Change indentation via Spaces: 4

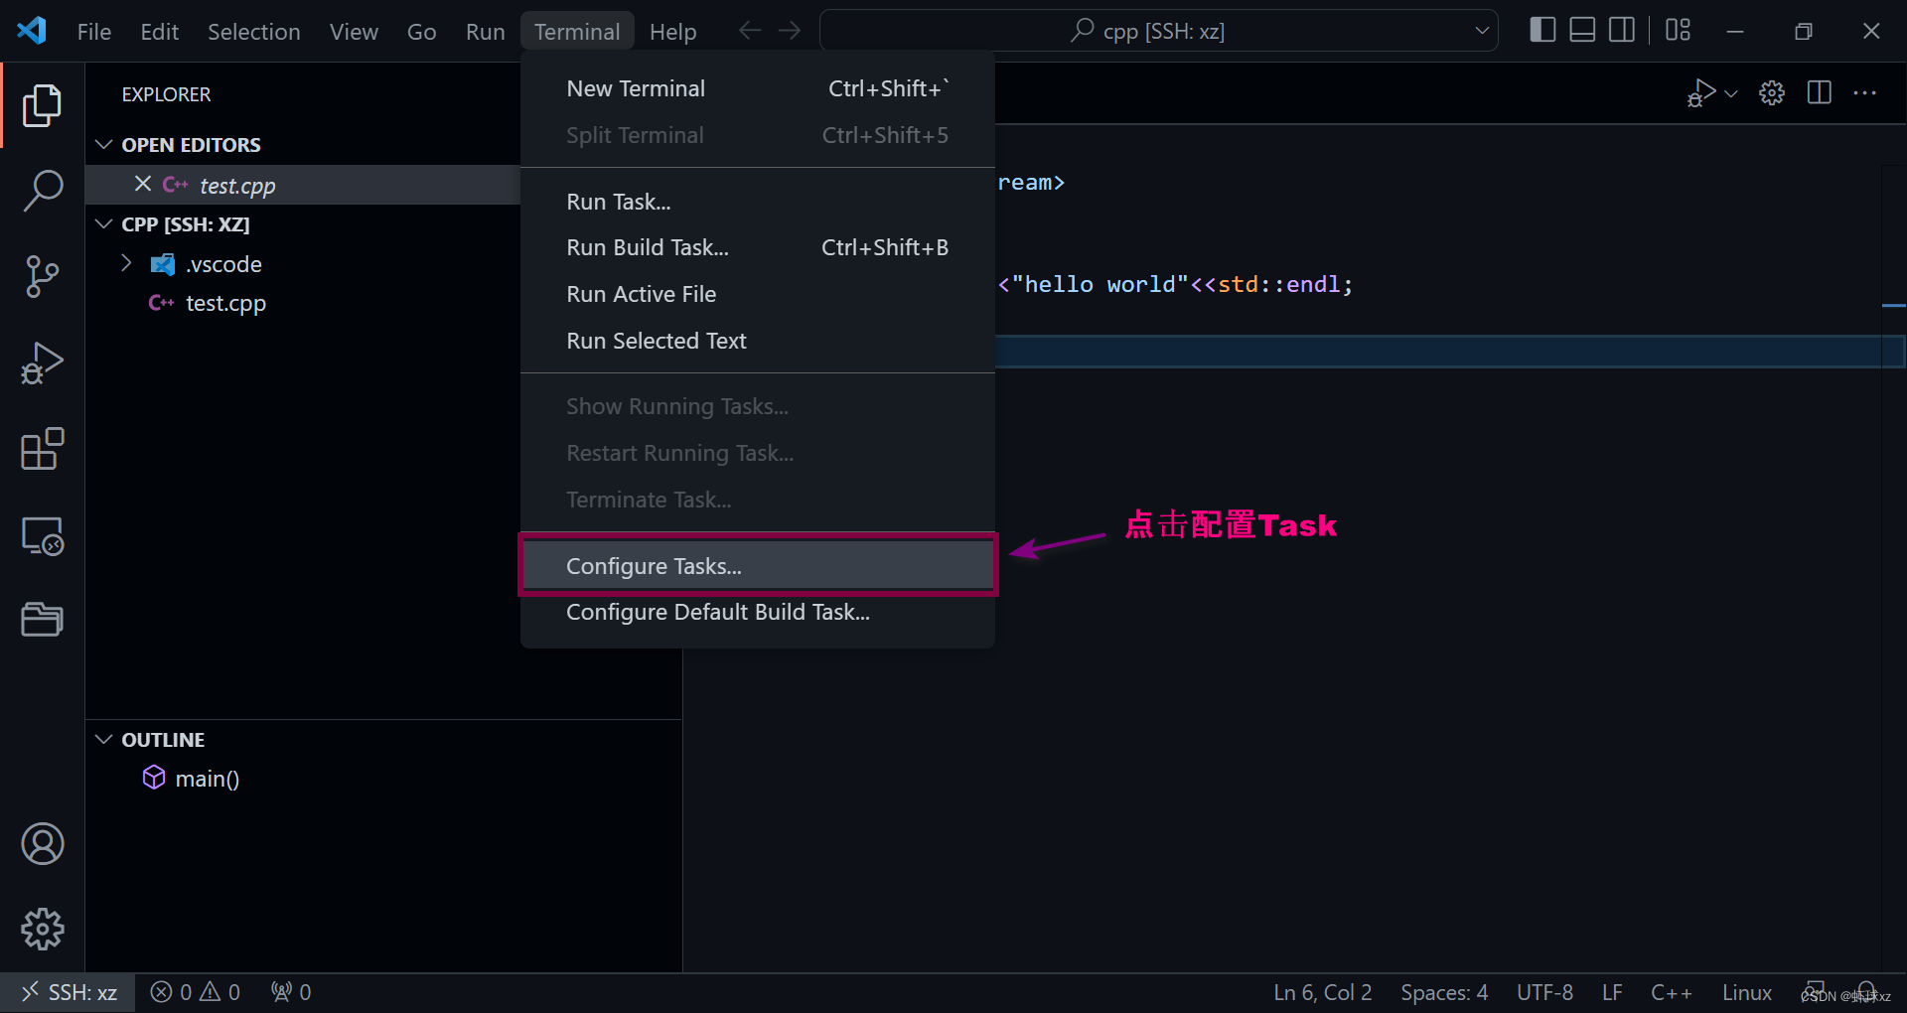(x=1444, y=992)
